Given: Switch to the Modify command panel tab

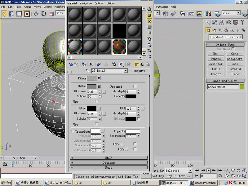Looking at the screenshot, I should 215,22.
